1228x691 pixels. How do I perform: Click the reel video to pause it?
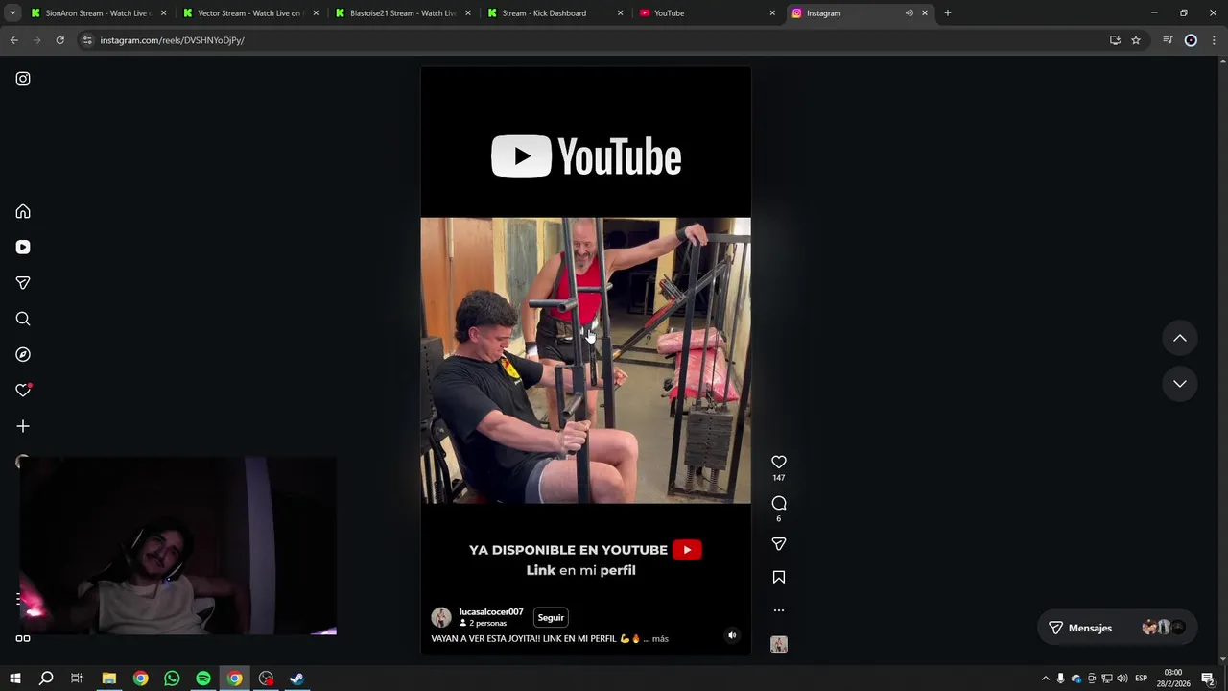click(x=585, y=360)
